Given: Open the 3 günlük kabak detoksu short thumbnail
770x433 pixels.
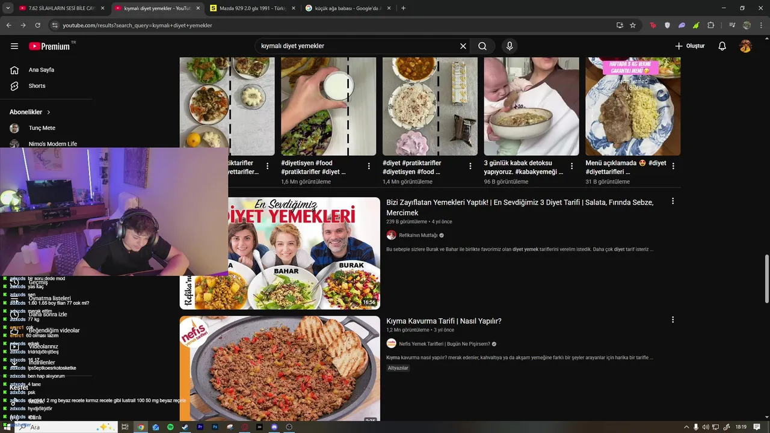Looking at the screenshot, I should coord(532,106).
